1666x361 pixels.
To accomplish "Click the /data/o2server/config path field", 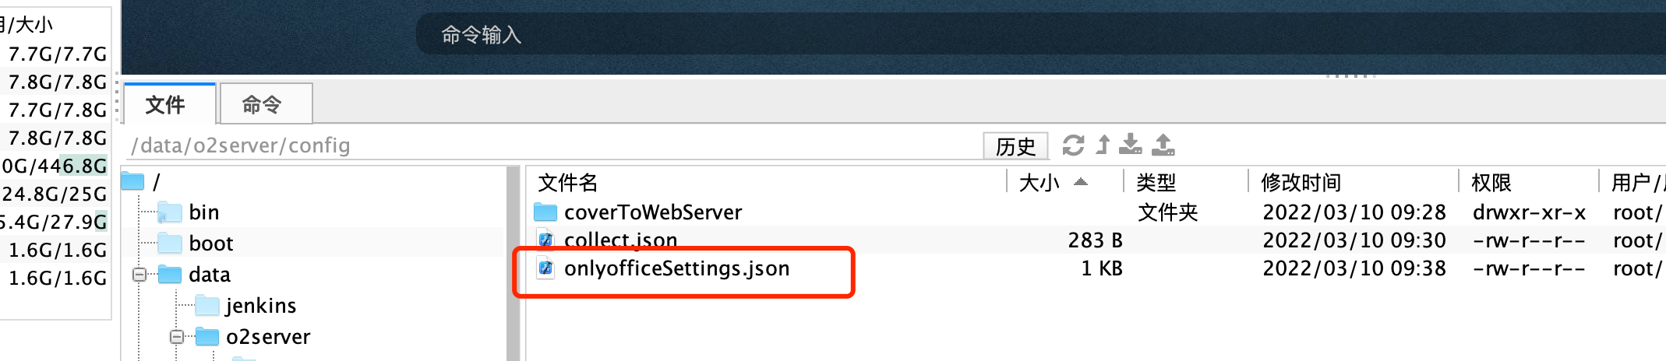I will click(x=545, y=145).
